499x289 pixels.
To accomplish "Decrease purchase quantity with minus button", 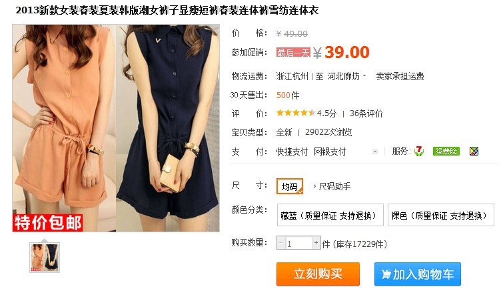I will (280, 243).
